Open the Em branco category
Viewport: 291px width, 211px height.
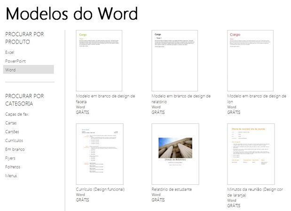[x=15, y=149]
